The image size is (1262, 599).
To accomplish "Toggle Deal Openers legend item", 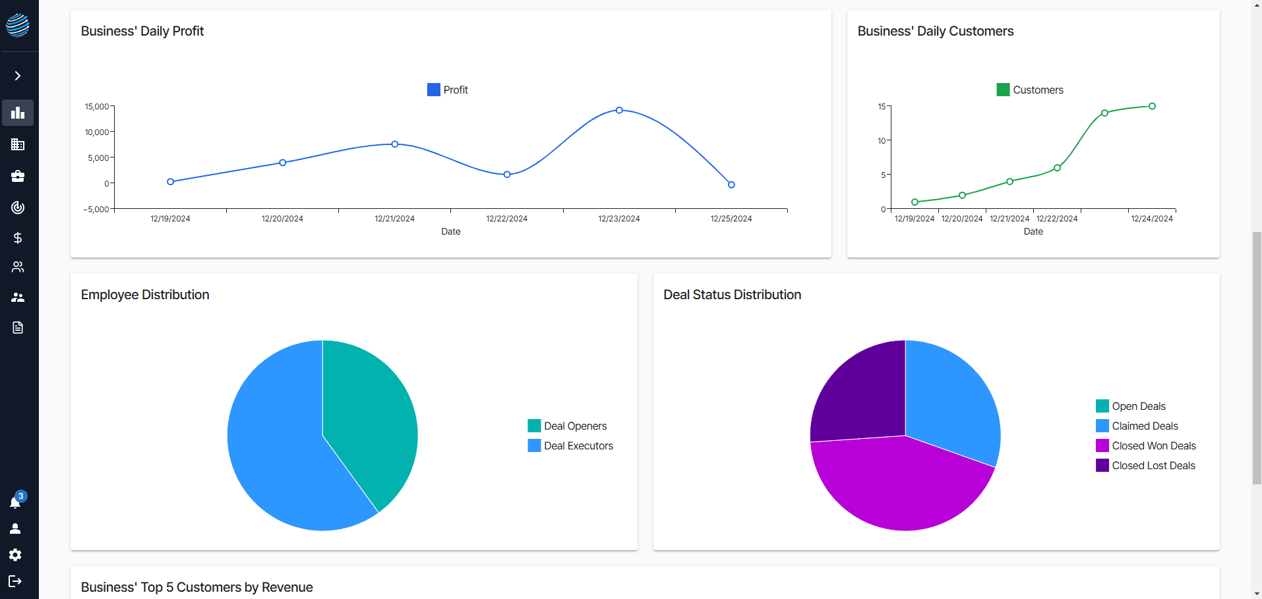I will click(x=567, y=426).
